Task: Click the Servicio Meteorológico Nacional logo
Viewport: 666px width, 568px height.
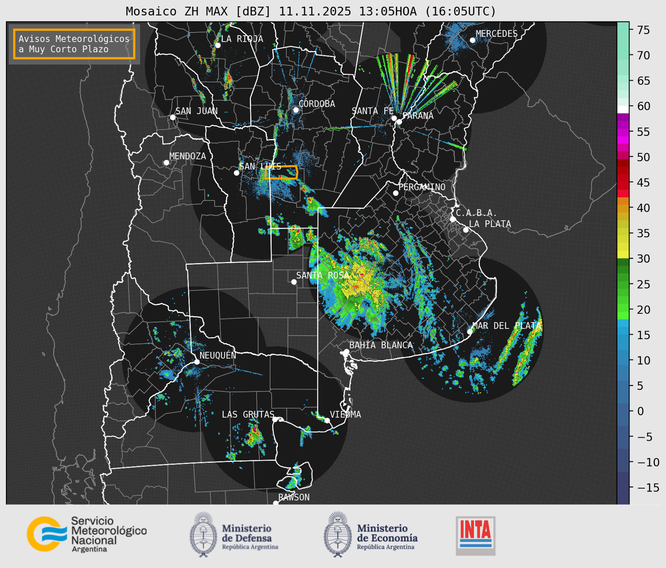Action: tap(86, 534)
